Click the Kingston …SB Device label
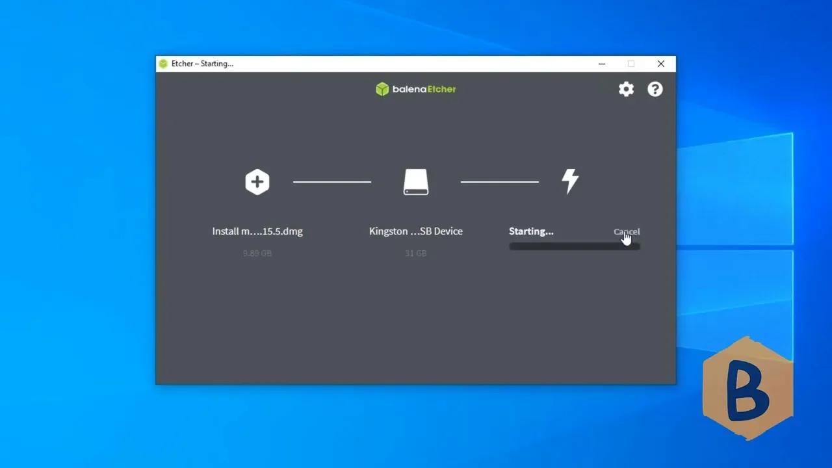The image size is (832, 468). pos(416,231)
